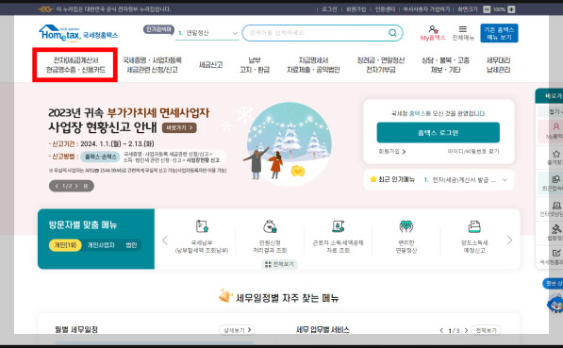Go to next 세무 업무별 서비스 page
The height and width of the screenshot is (348, 563).
[x=466, y=330]
